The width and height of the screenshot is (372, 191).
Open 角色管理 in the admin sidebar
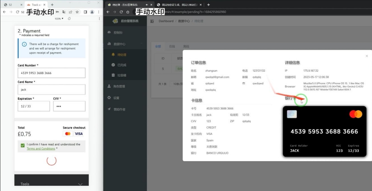(125, 86)
